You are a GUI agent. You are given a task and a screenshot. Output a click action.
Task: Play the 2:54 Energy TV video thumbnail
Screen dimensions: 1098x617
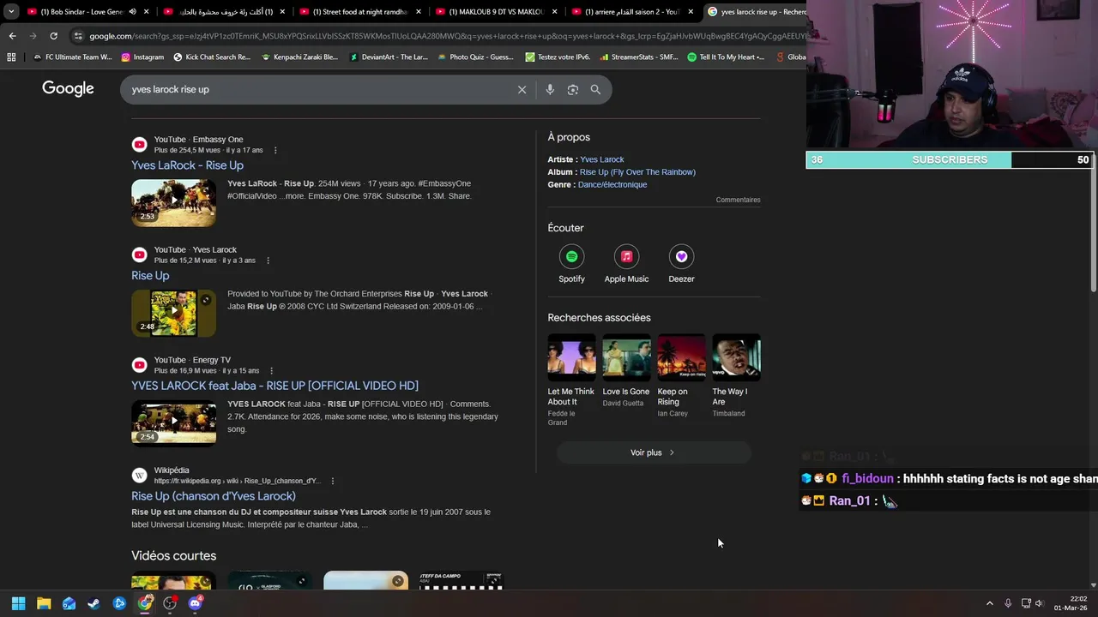pyautogui.click(x=173, y=423)
